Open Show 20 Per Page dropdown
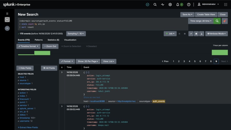 [88, 61]
